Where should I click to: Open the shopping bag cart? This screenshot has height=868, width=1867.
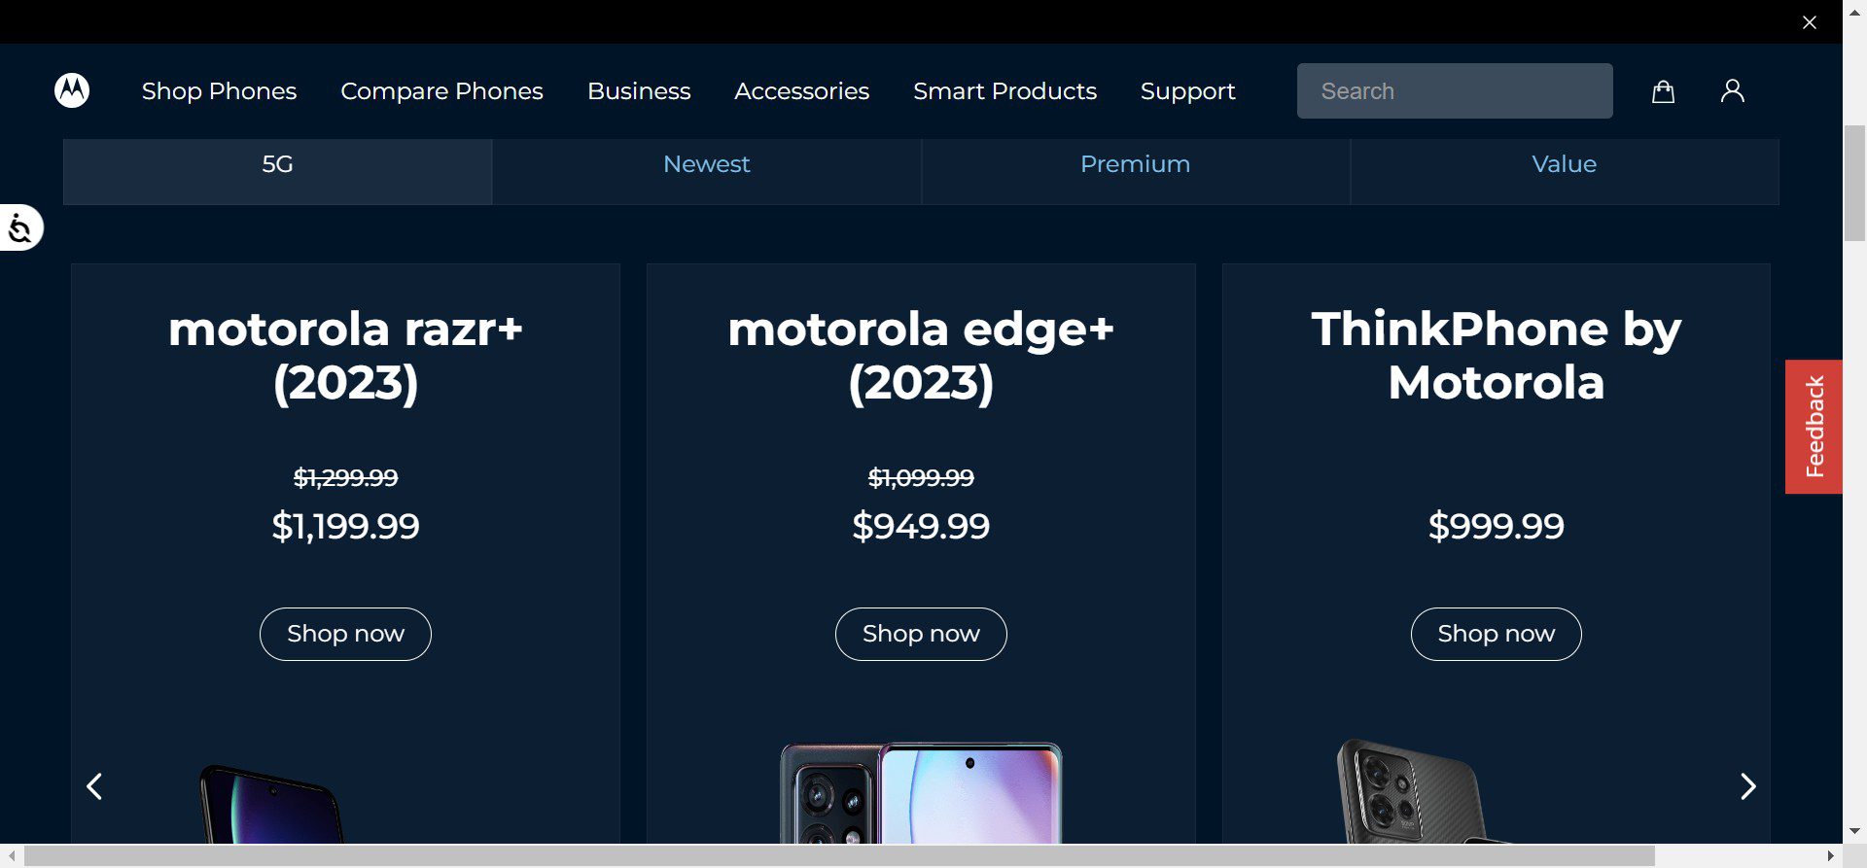1663,91
